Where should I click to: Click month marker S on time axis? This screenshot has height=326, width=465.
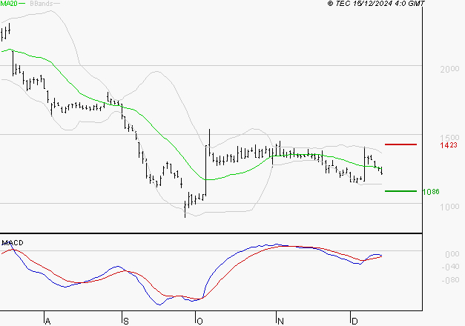(x=126, y=321)
